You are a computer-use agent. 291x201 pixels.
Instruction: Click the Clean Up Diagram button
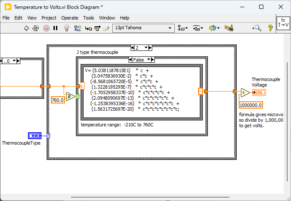tap(229, 28)
